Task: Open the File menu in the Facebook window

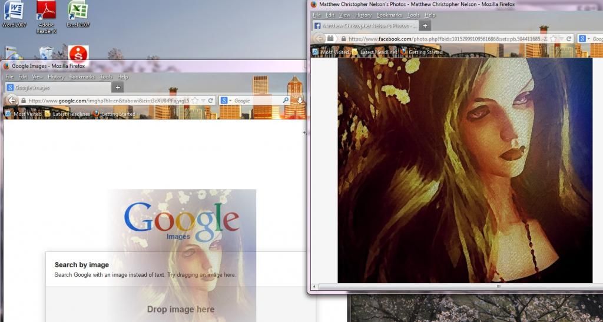Action: coord(316,15)
